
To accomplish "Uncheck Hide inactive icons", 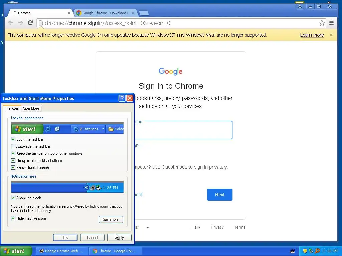I will pyautogui.click(x=13, y=218).
